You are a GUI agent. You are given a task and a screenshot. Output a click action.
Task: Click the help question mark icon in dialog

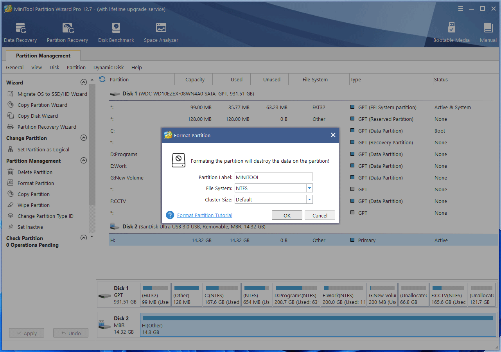[170, 215]
